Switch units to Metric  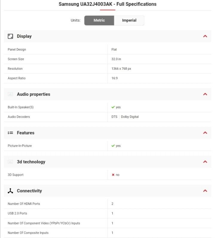tap(99, 20)
